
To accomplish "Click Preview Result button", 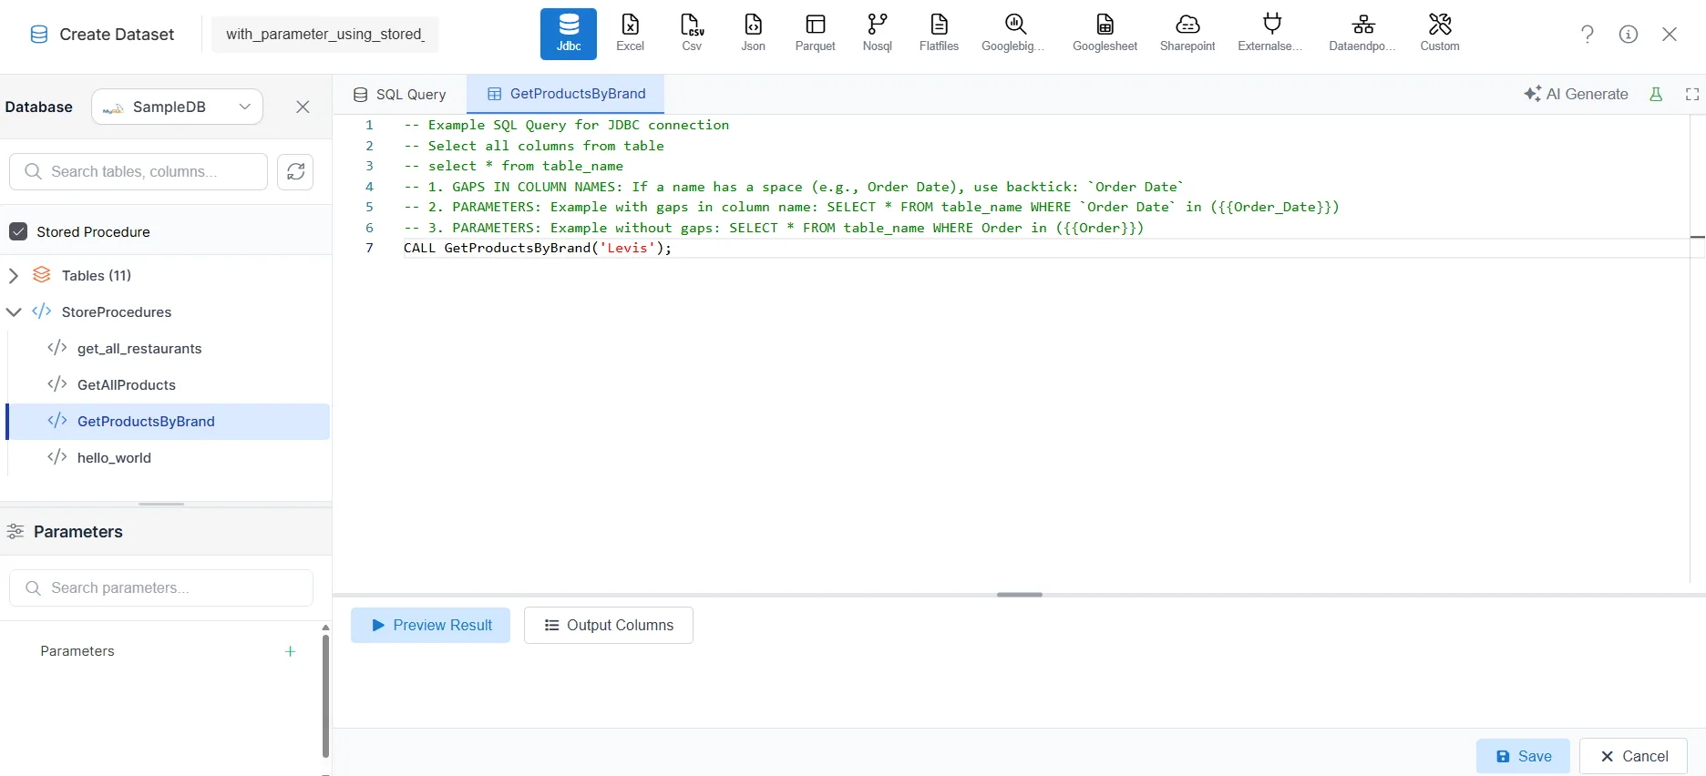I will tap(430, 625).
